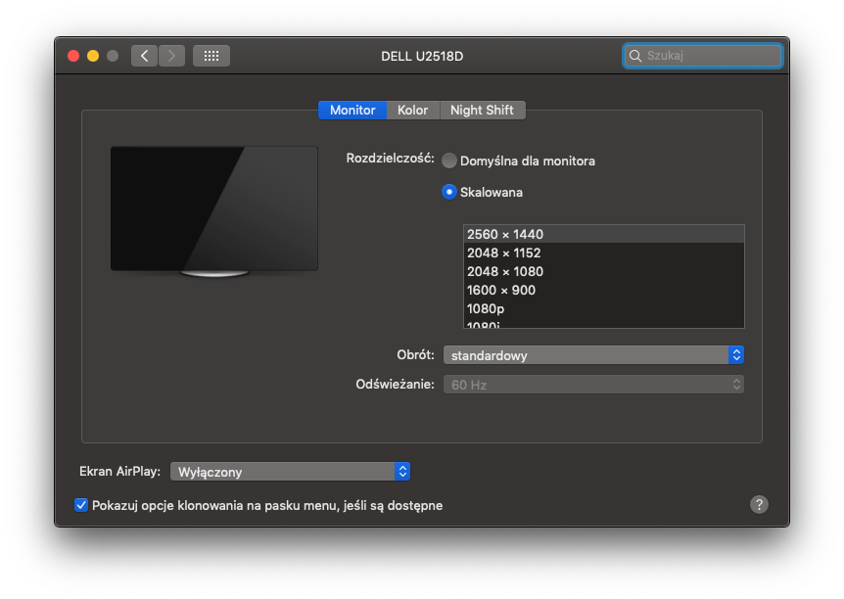Choose 2560 × 1440 resolution
The image size is (844, 599).
(603, 234)
